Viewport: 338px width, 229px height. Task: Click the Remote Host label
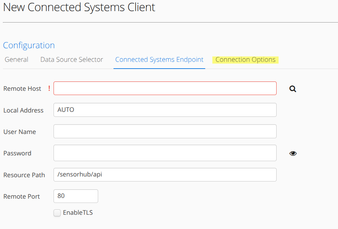[x=22, y=89]
